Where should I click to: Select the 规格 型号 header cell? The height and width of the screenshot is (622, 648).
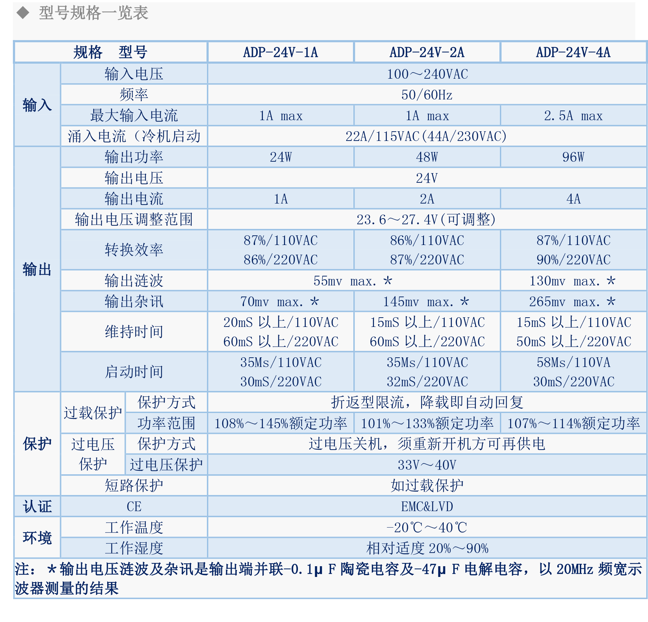[110, 52]
